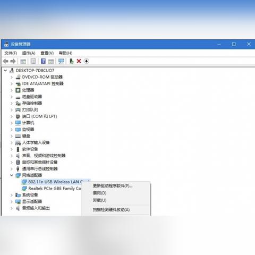Click the Realtek PCIe GBE adapter icon

tap(24, 189)
